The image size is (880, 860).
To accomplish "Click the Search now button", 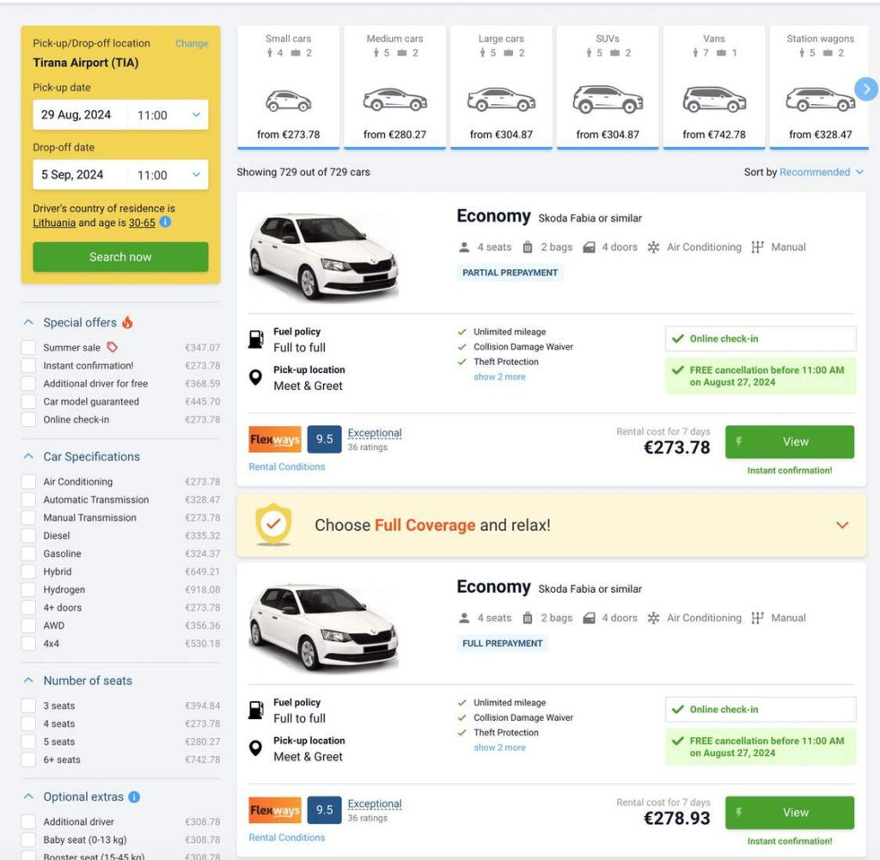I will pos(120,256).
